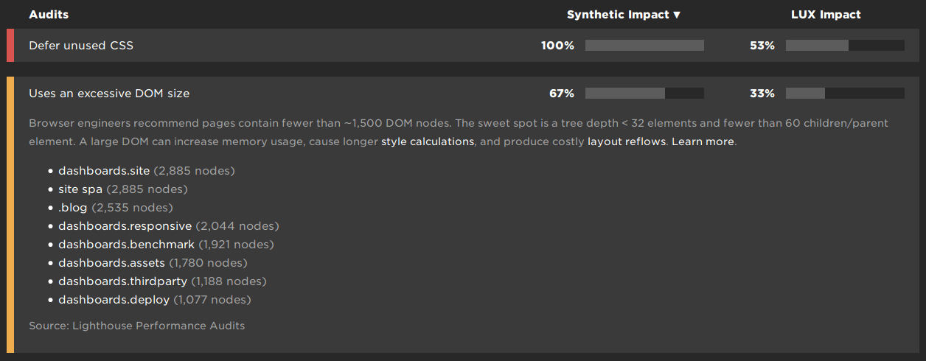
Task: Follow the Learn more link
Action: (703, 141)
